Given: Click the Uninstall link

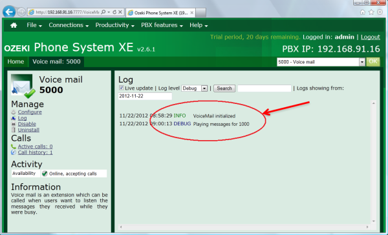Looking at the screenshot, I should (28, 130).
